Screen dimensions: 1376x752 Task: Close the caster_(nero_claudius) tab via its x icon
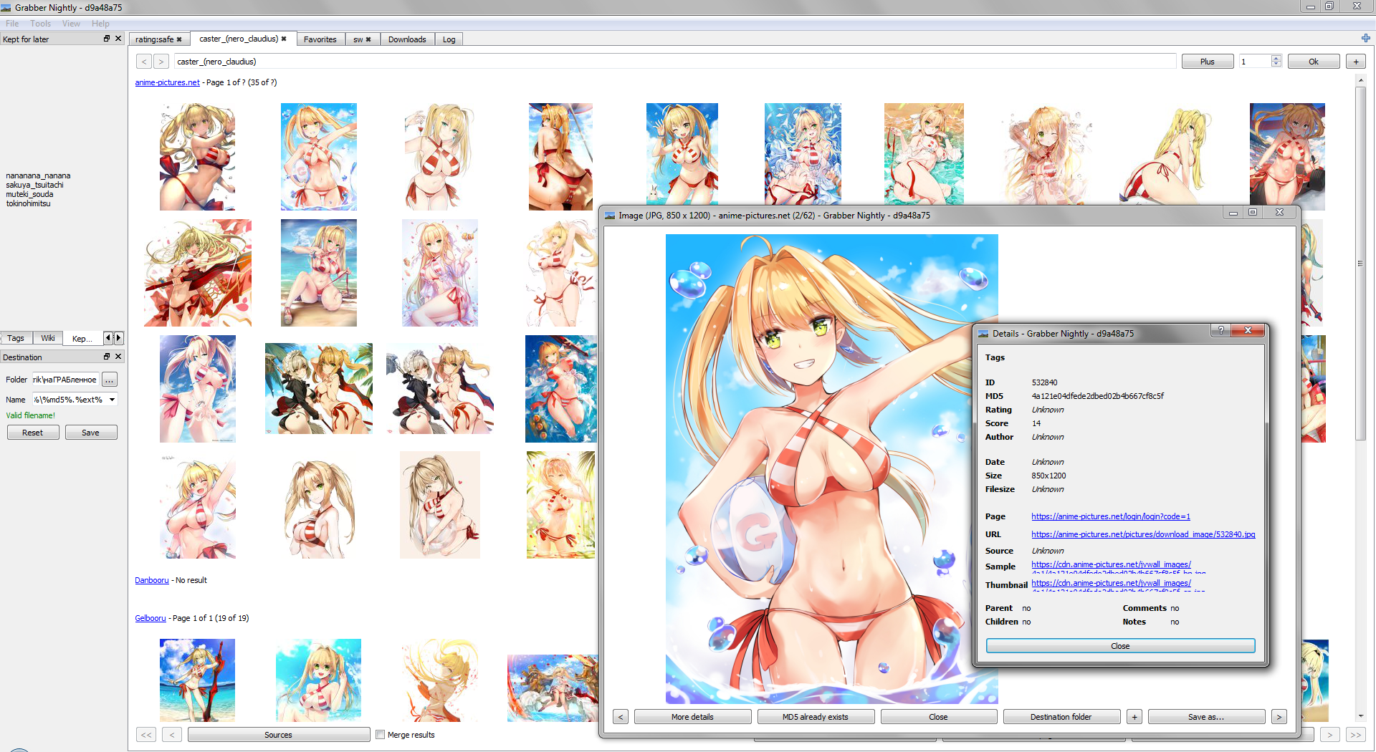(284, 39)
